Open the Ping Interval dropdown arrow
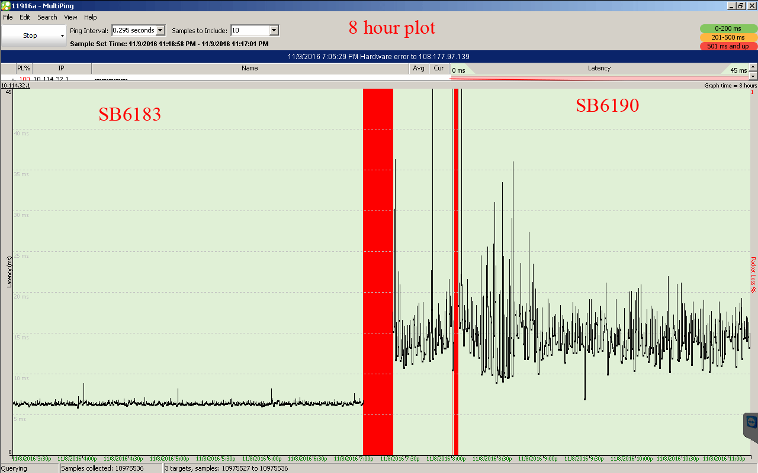Viewport: 758px width, 473px height. (160, 30)
